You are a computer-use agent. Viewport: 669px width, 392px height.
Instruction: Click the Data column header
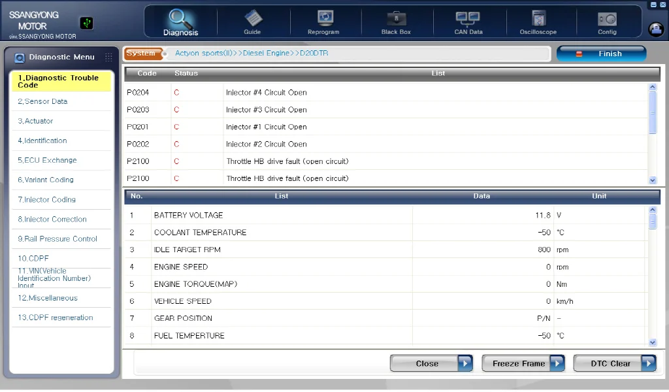481,196
